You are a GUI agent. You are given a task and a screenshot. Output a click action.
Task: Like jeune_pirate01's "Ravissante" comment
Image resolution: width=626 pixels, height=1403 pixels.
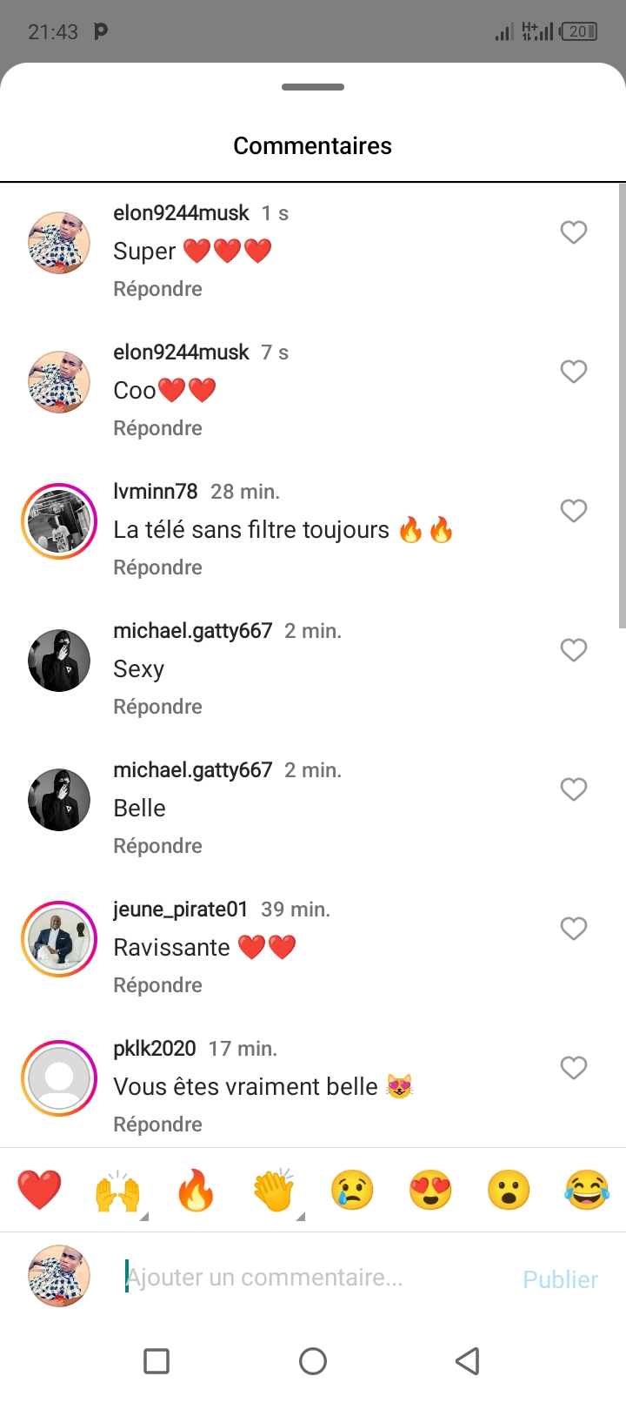click(574, 929)
